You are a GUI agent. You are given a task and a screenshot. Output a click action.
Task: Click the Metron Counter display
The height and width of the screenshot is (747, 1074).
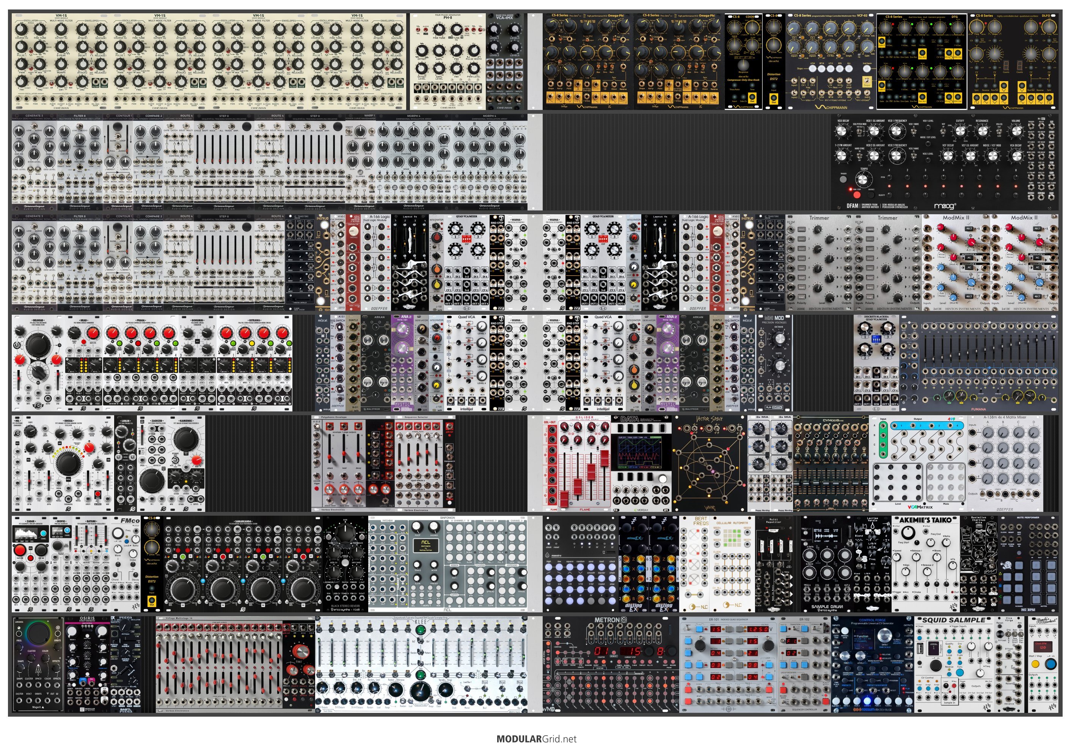tap(601, 651)
